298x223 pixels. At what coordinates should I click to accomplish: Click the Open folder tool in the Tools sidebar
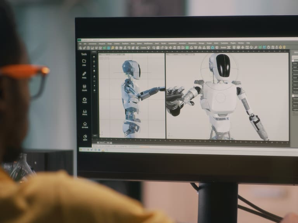tap(84, 62)
